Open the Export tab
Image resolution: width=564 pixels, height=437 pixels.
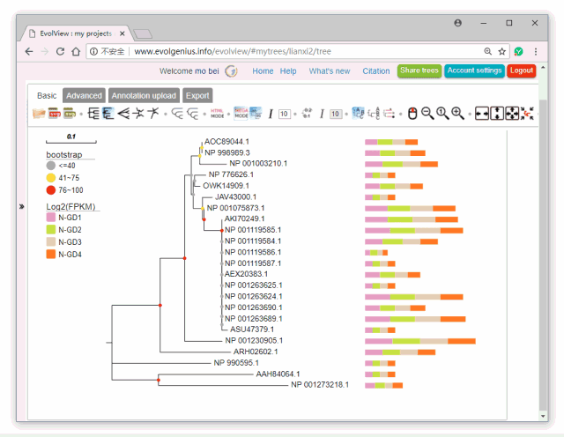pyautogui.click(x=197, y=96)
